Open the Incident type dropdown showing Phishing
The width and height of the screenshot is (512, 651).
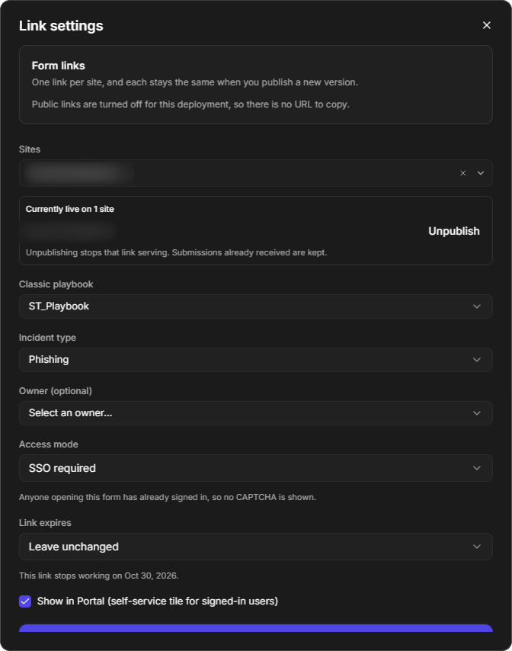click(255, 360)
